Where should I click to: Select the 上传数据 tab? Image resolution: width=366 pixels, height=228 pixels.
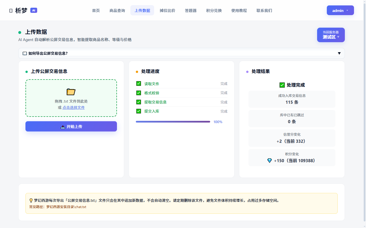tap(142, 10)
